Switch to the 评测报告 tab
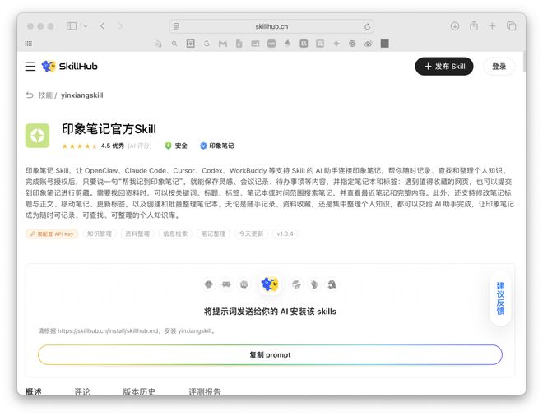This screenshot has width=543, height=416. tap(205, 391)
